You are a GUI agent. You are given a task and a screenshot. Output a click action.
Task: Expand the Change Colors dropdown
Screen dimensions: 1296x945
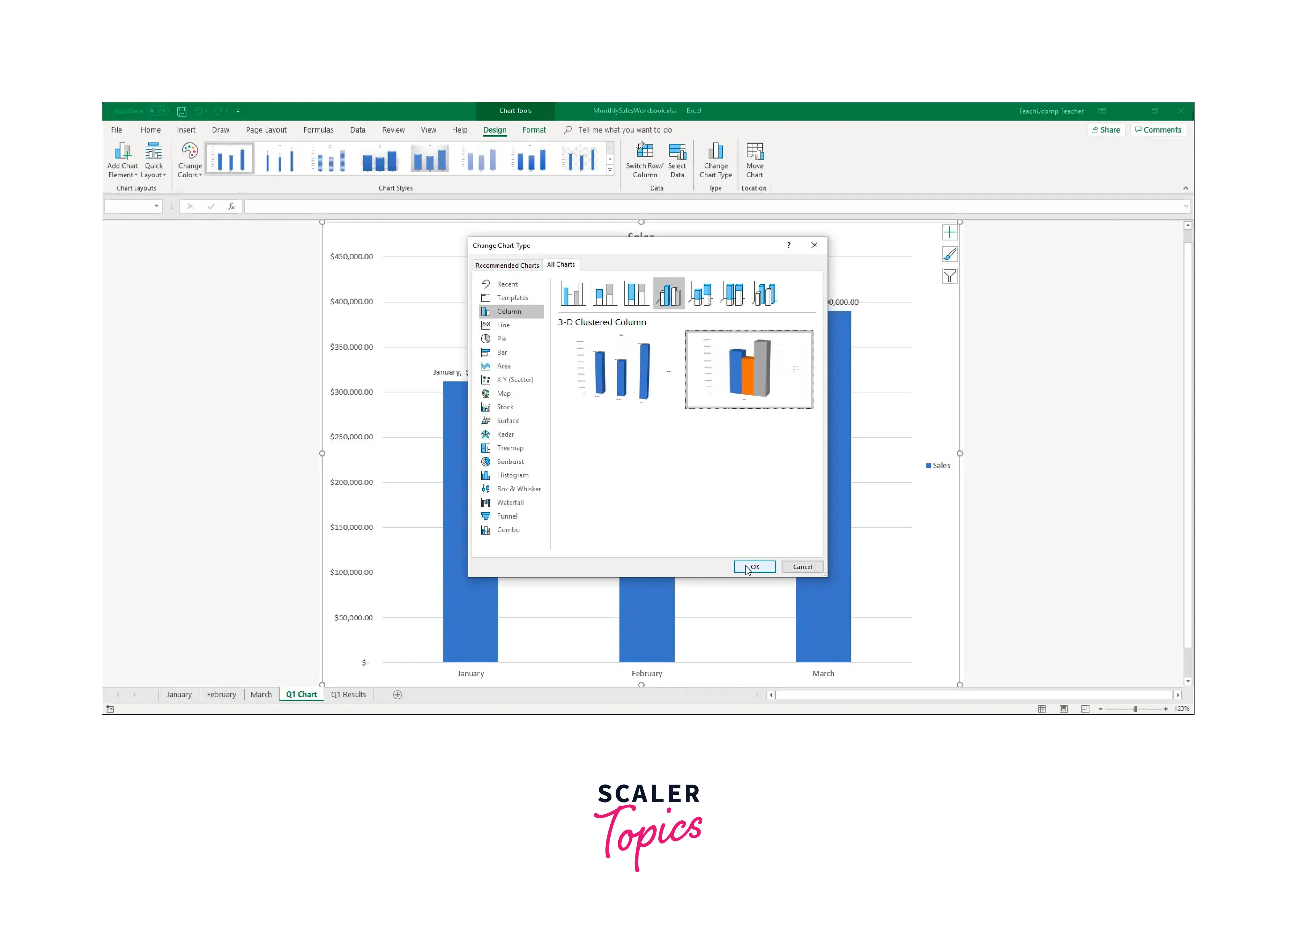coord(189,161)
